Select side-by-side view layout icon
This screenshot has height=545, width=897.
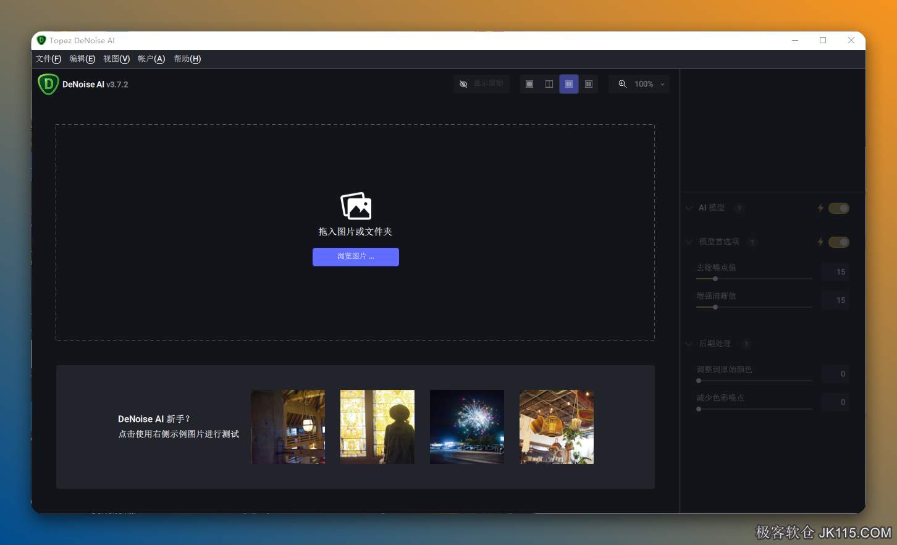(569, 84)
